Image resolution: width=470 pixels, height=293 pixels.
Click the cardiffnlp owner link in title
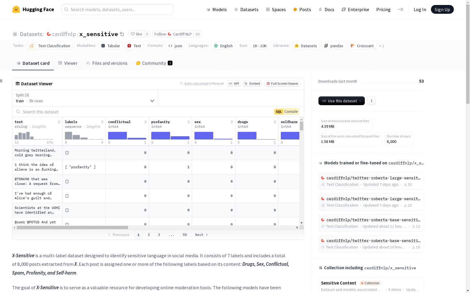point(64,34)
